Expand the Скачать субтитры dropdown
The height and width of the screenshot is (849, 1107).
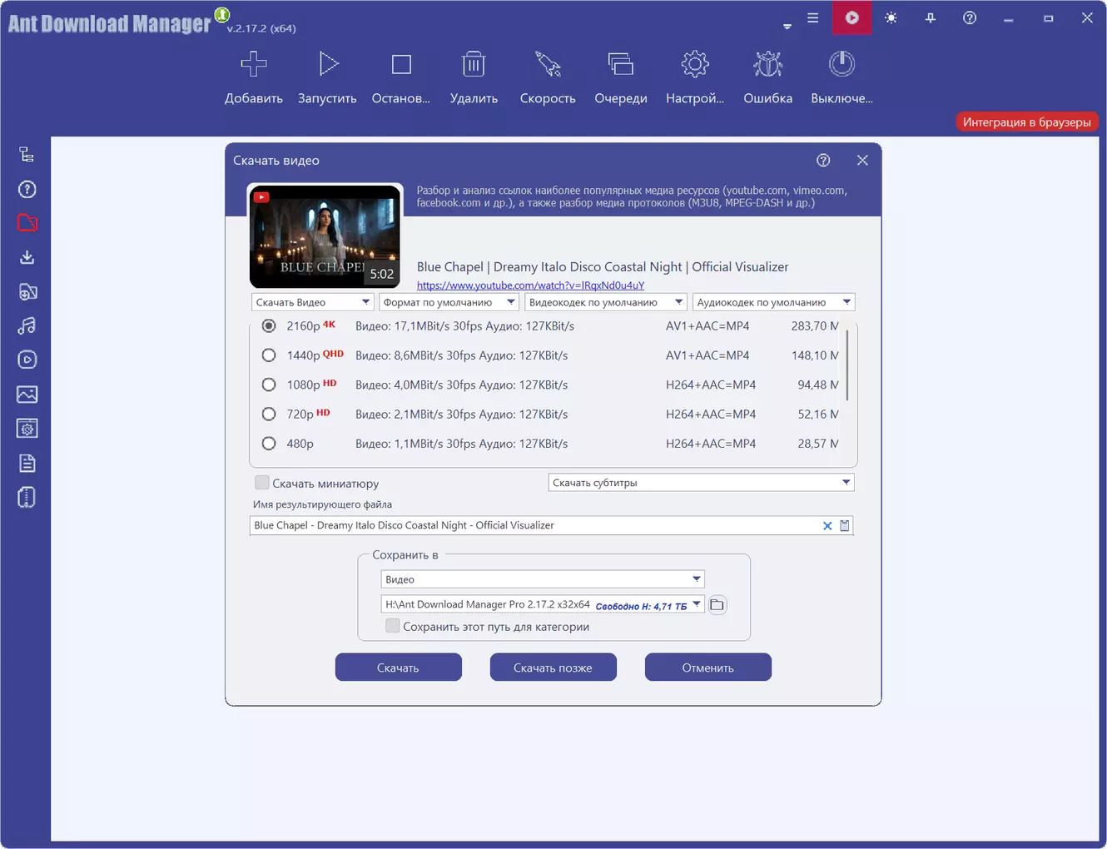coord(702,483)
